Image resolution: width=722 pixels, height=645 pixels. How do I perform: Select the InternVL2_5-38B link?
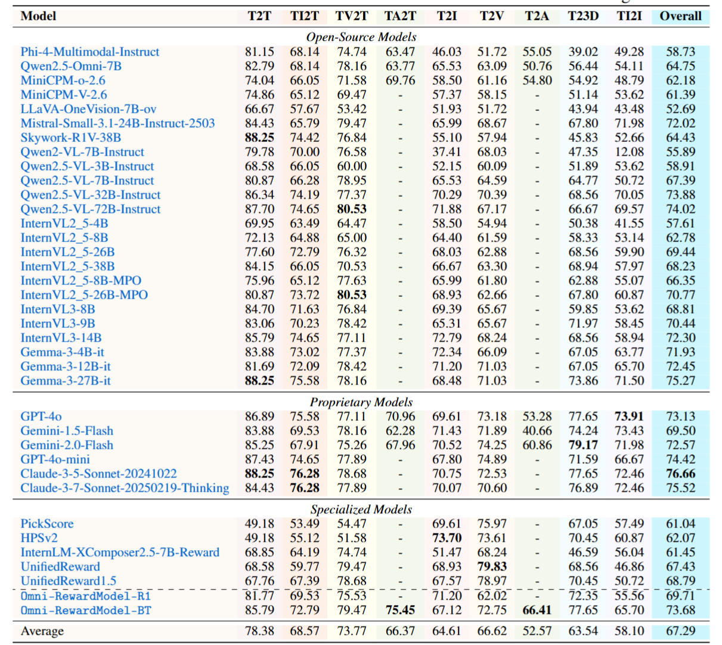tap(67, 266)
